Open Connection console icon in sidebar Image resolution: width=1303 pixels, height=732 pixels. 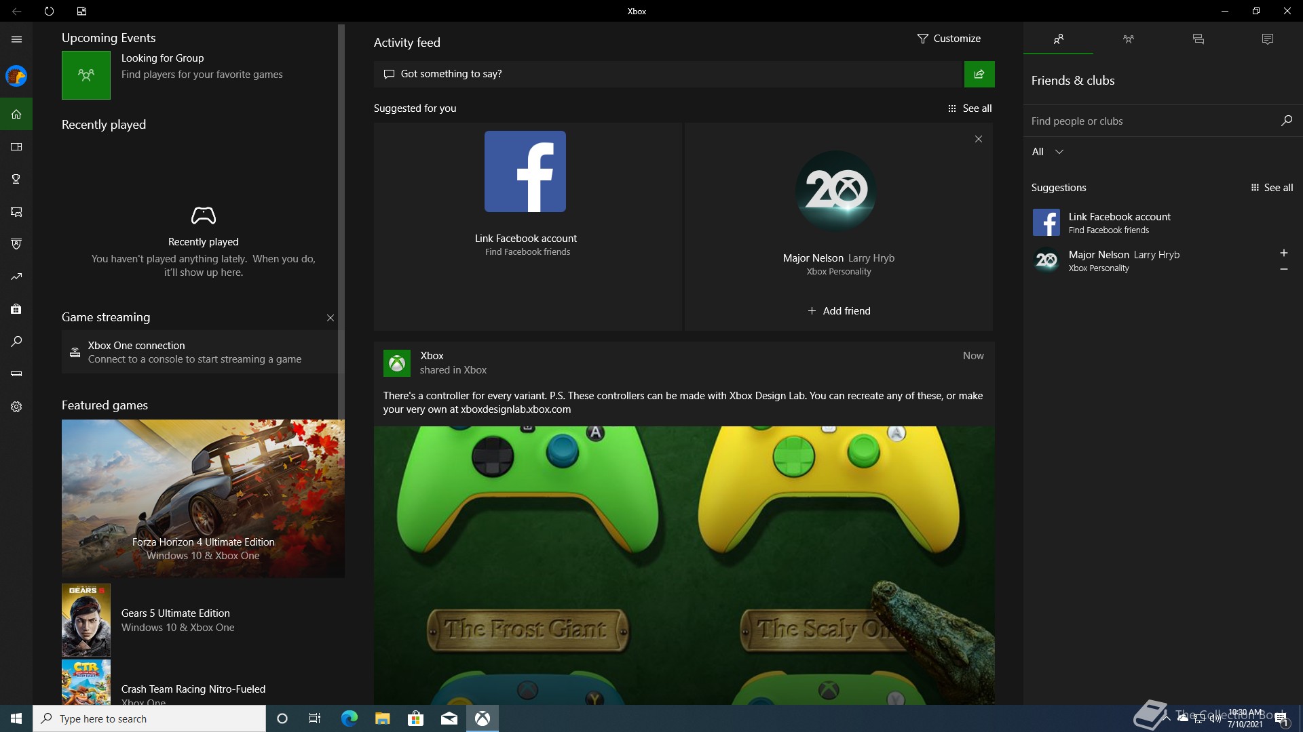(x=16, y=374)
